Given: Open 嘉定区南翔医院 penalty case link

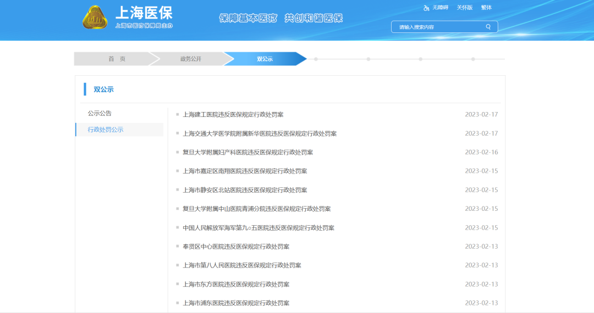Looking at the screenshot, I should [x=245, y=171].
